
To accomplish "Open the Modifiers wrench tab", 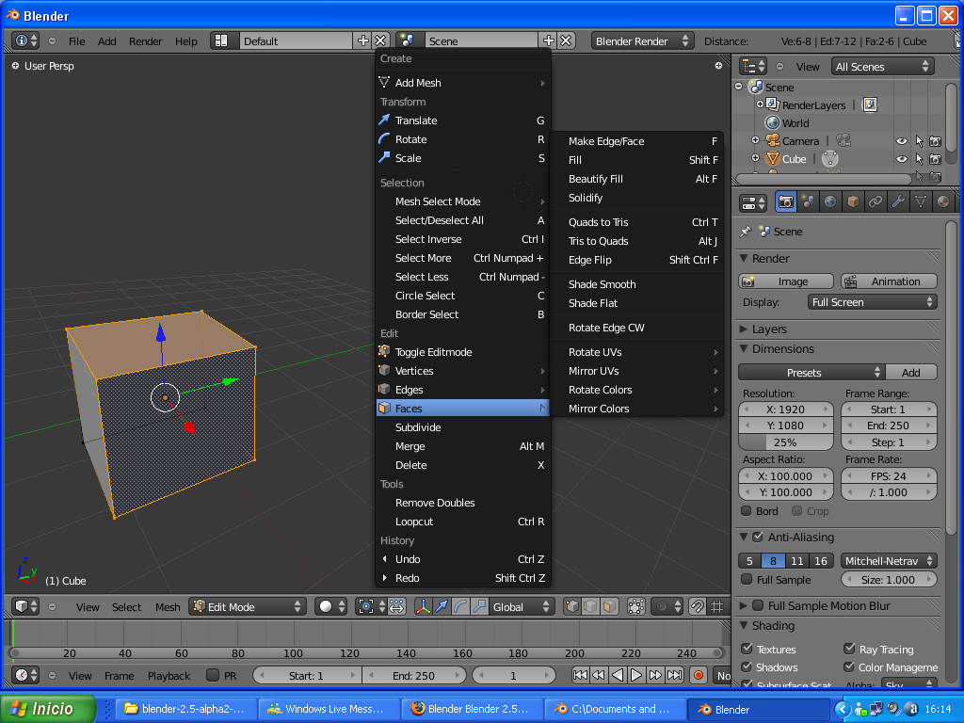I will (x=898, y=201).
